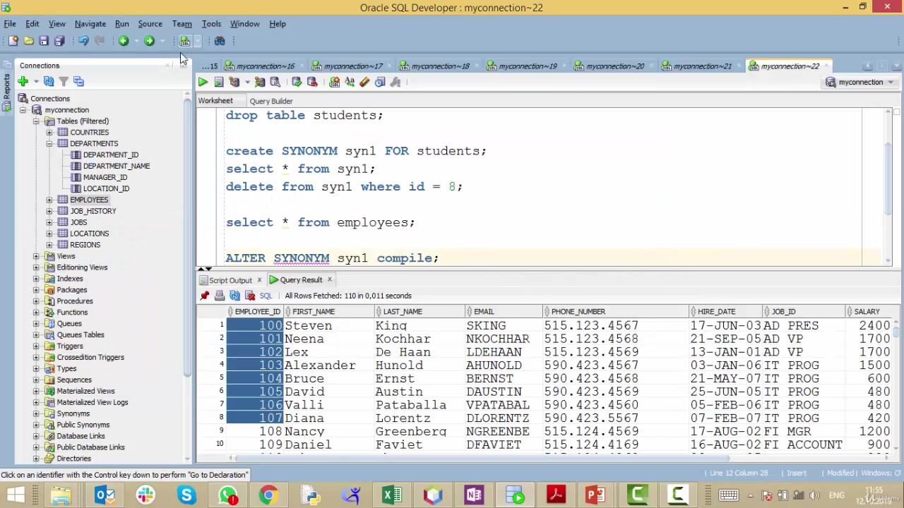
Task: Expand the JOB_HISTORY table node
Action: click(x=49, y=212)
